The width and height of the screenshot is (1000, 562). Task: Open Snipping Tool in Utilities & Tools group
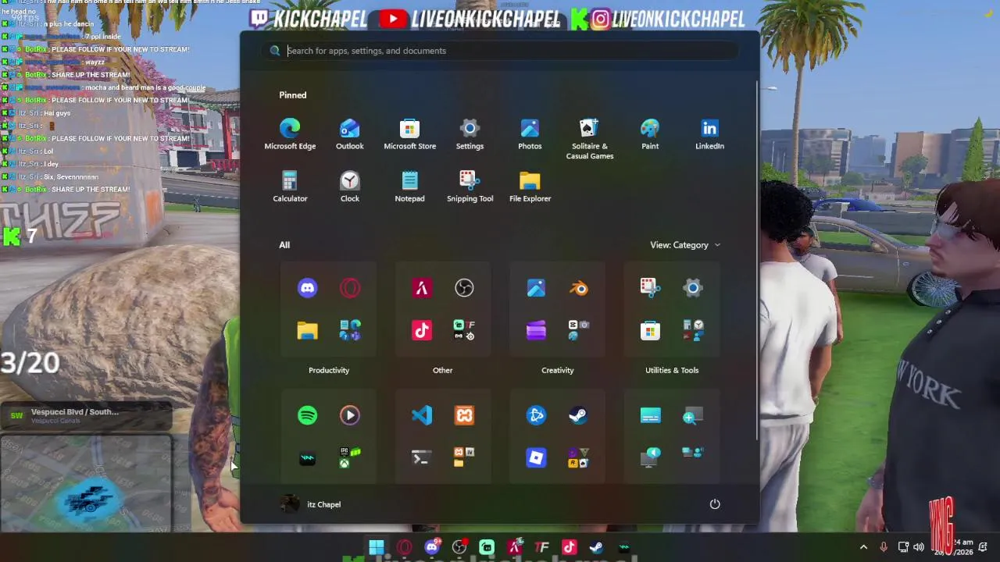tap(650, 288)
